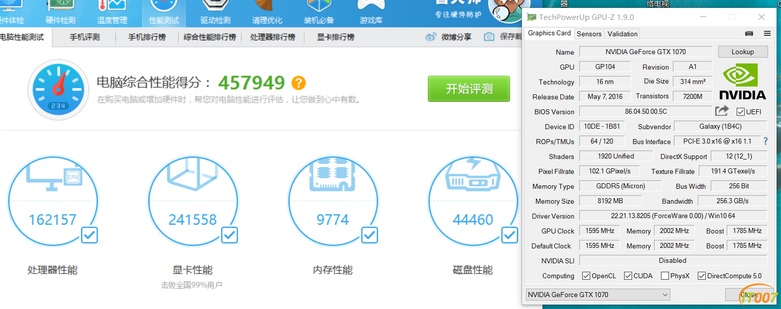Click the Release Date value May 7, 2016

(x=605, y=96)
